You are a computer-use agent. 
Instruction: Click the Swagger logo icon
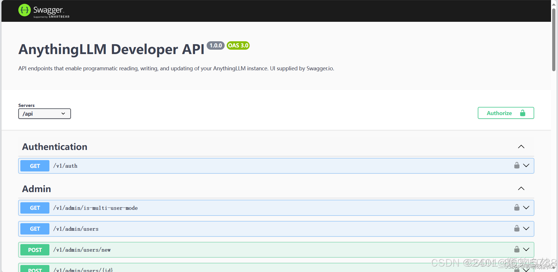[x=24, y=10]
